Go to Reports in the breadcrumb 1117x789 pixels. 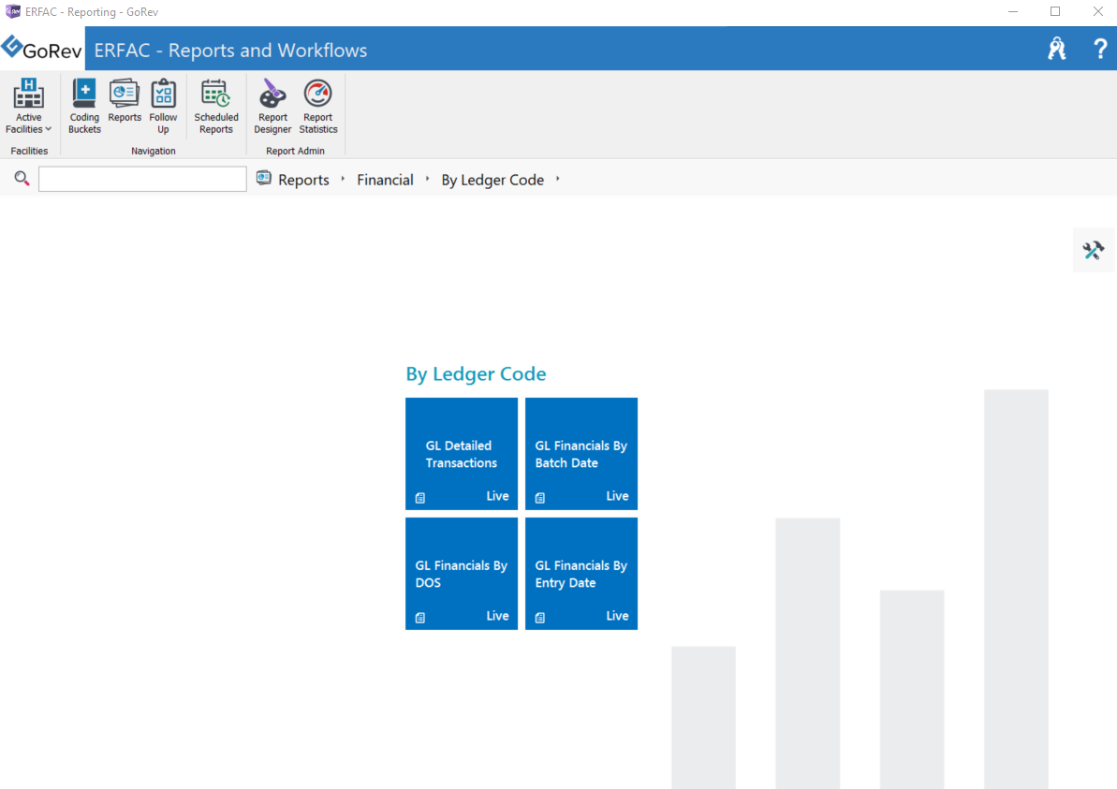303,180
